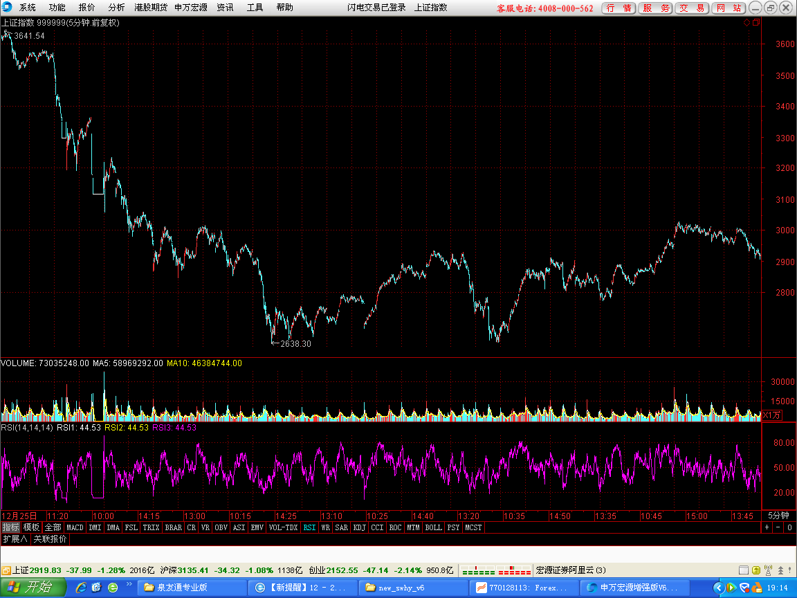Open the 资讯 menu
The width and height of the screenshot is (797, 598).
pyautogui.click(x=225, y=8)
